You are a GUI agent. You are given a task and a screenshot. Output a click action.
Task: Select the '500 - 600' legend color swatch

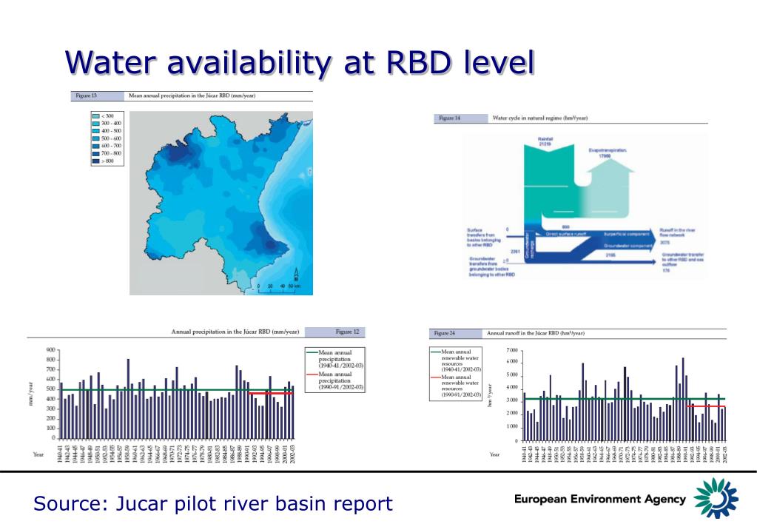click(x=95, y=138)
